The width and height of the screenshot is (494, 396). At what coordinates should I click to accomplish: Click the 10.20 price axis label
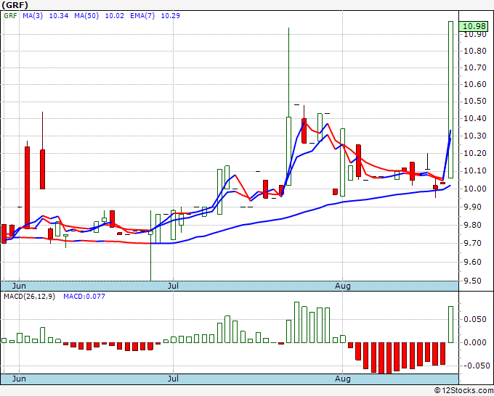tap(475, 153)
